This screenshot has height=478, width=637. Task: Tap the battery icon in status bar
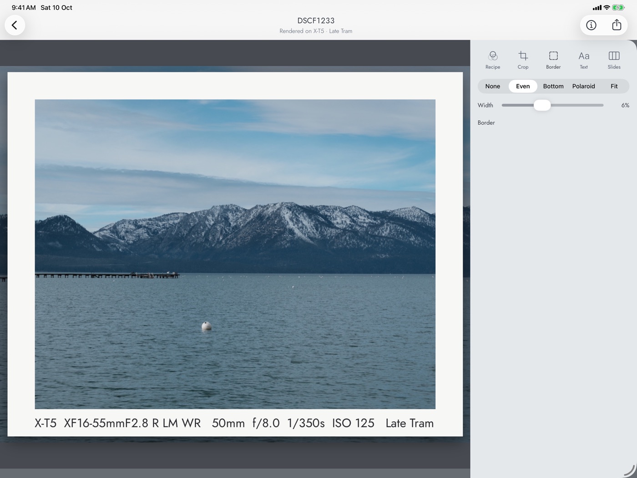[x=618, y=7]
